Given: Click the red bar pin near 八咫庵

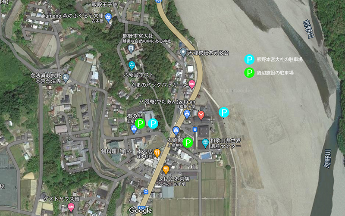Looking at the screenshot, I should click(x=201, y=116).
